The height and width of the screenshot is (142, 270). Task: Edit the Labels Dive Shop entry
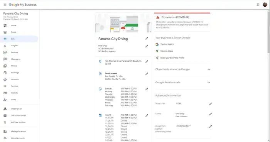click(x=211, y=114)
